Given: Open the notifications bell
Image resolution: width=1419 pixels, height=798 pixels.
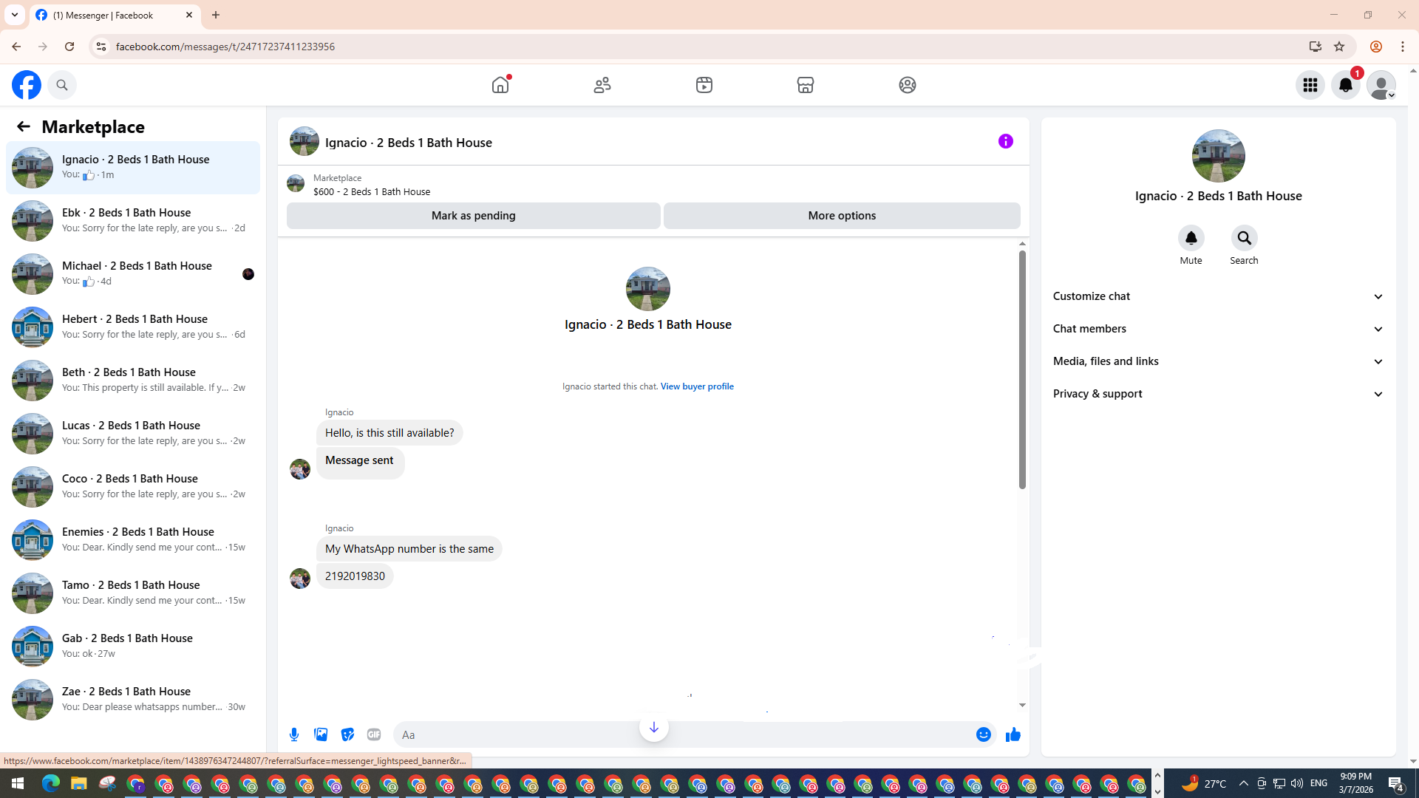Looking at the screenshot, I should (1346, 85).
